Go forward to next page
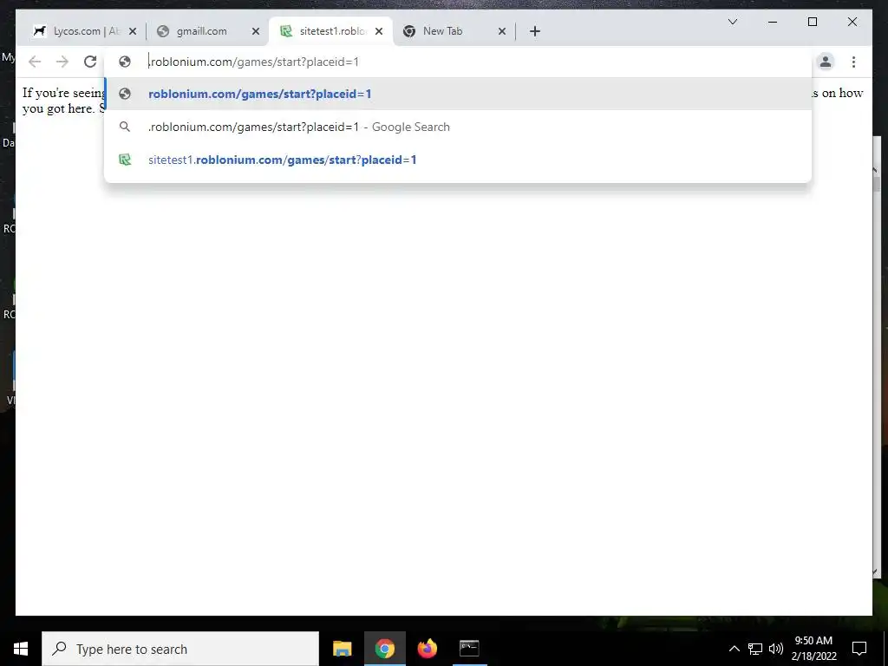Viewport: 888px width, 666px height. coord(62,62)
